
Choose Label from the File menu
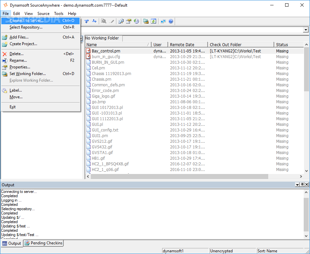pos(40,90)
